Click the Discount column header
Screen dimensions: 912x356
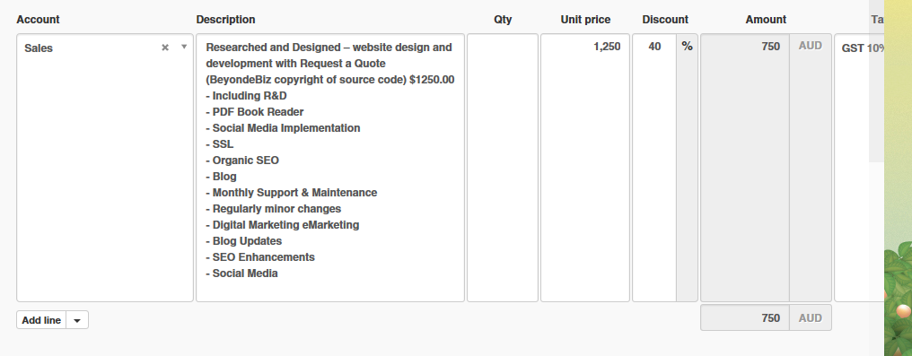point(665,19)
